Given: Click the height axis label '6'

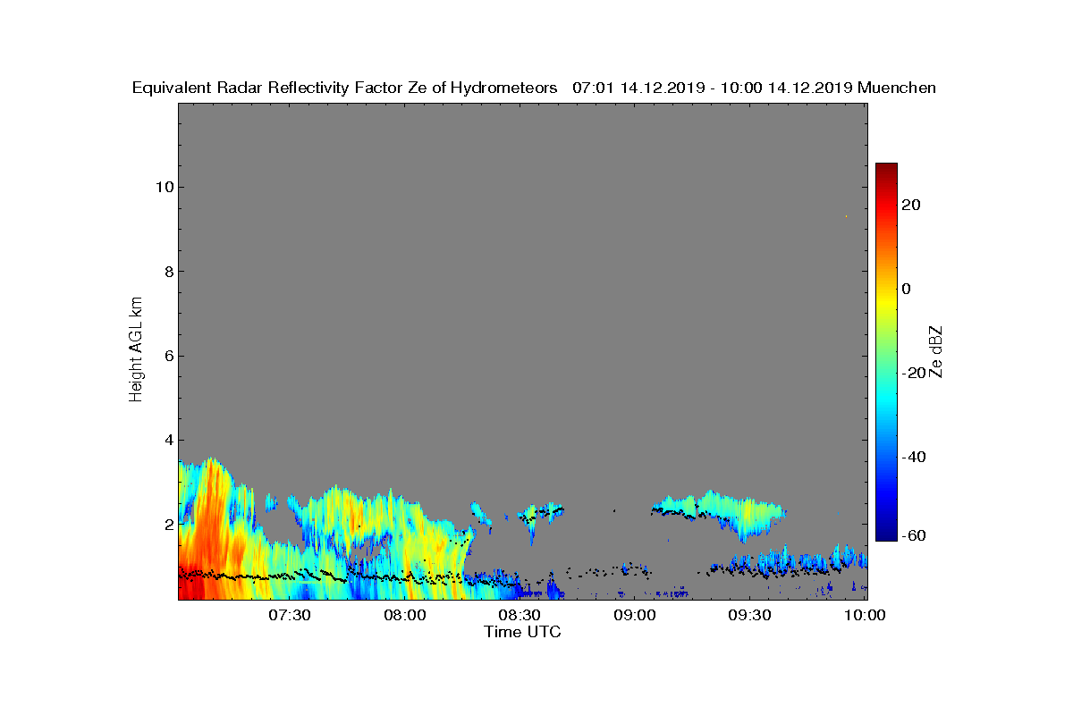Looking at the screenshot, I should point(168,356).
